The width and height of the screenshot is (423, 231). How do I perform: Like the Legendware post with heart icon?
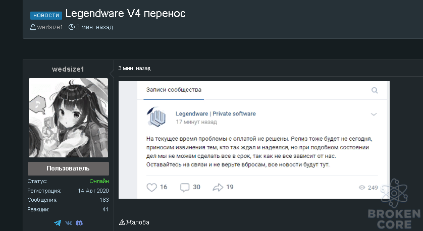pos(151,187)
